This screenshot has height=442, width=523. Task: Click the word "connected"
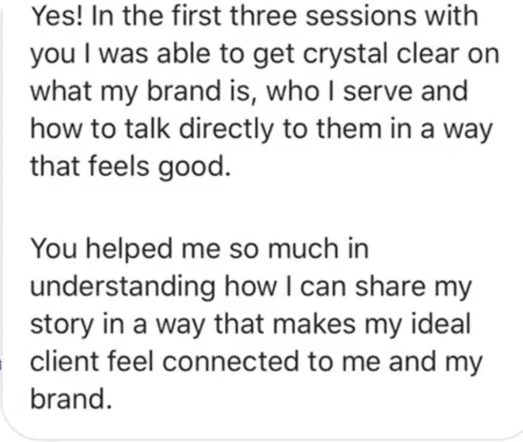coord(231,361)
